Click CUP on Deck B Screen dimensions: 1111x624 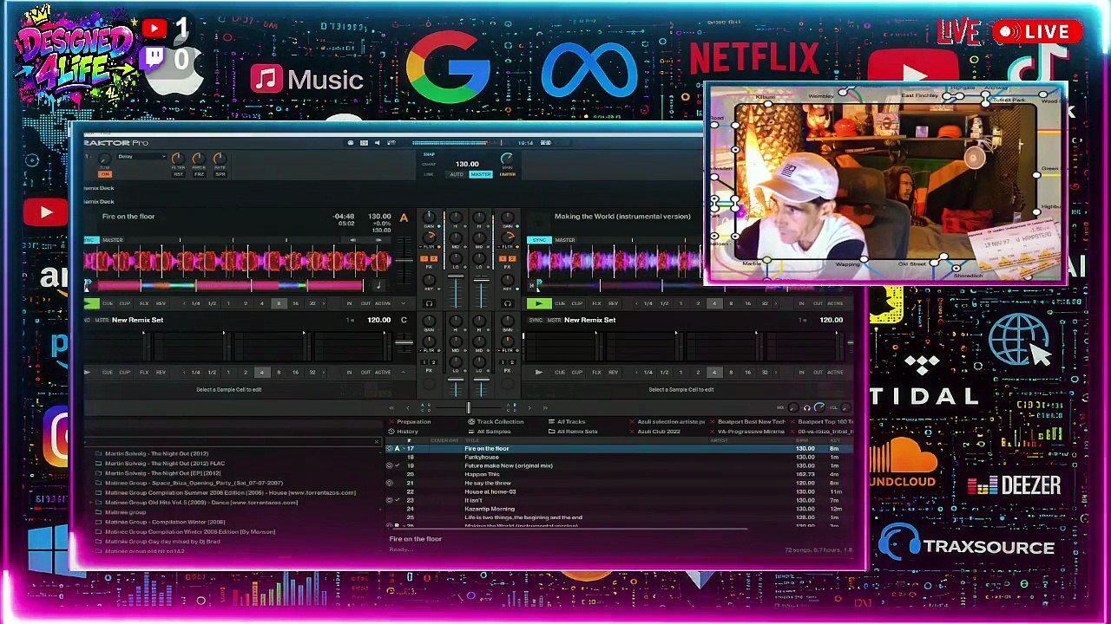[576, 303]
